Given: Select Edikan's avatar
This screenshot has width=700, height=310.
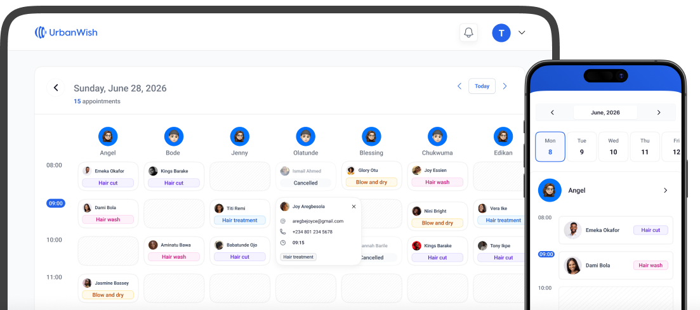Looking at the screenshot, I should pos(503,136).
